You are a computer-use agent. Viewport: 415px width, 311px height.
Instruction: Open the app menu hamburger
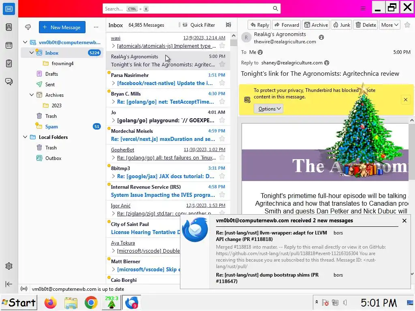click(363, 9)
